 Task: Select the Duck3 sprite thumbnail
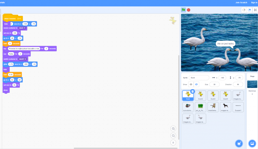pos(213,95)
